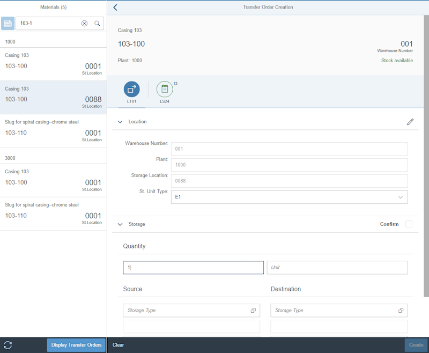Navigate back with the arrow in the header
The width and height of the screenshot is (429, 353).
[115, 7]
